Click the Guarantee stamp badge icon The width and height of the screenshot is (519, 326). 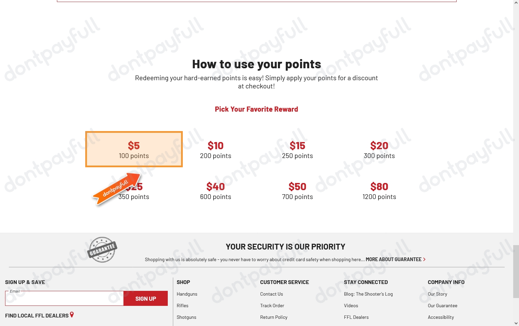click(x=102, y=250)
